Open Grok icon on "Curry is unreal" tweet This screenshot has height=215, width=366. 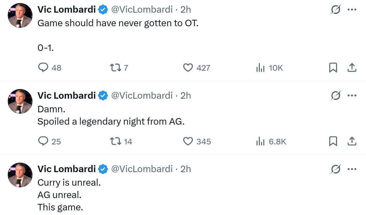[x=335, y=169]
